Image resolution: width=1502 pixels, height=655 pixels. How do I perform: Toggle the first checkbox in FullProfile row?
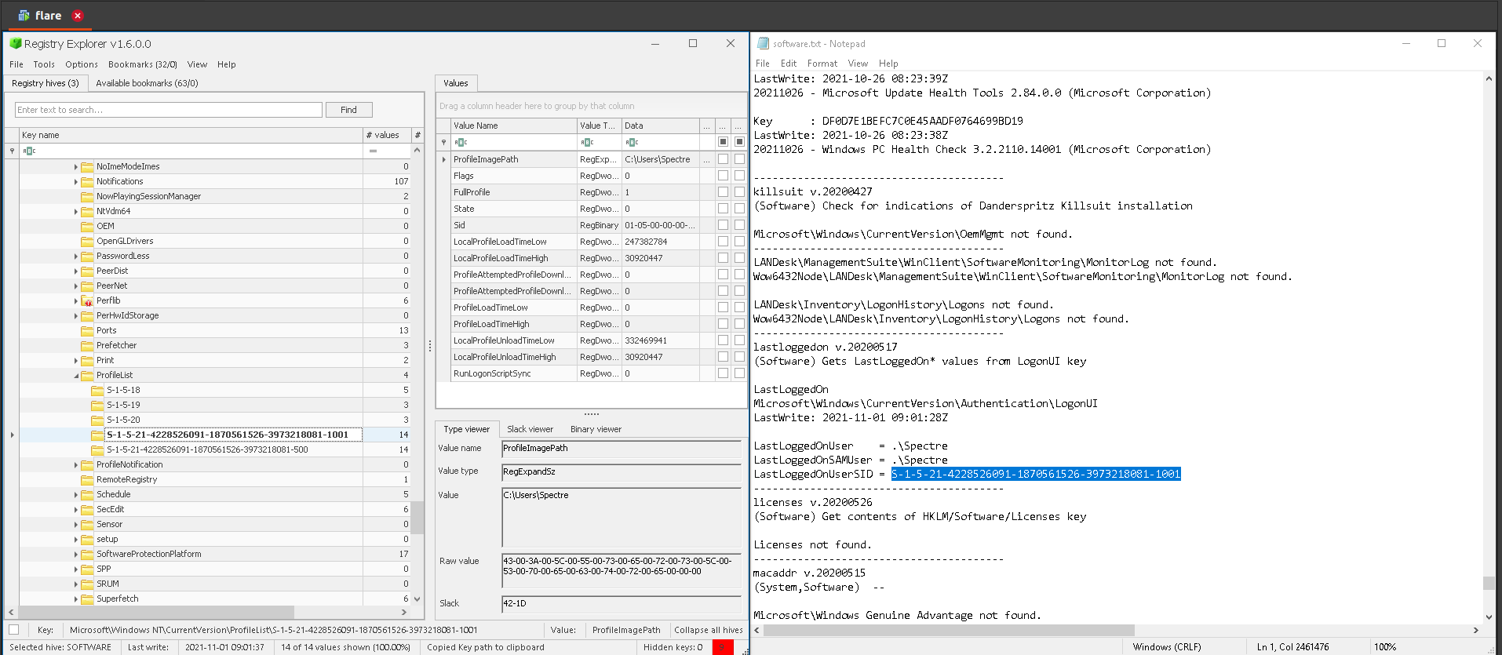tap(723, 192)
